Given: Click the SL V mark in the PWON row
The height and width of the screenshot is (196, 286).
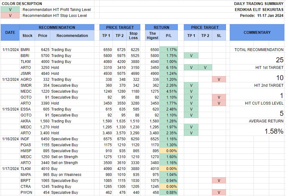Looking at the screenshot, I should pos(219,193).
